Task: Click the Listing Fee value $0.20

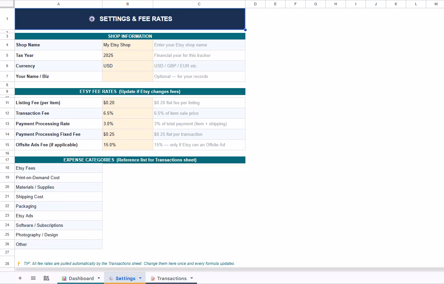Action: coord(127,103)
